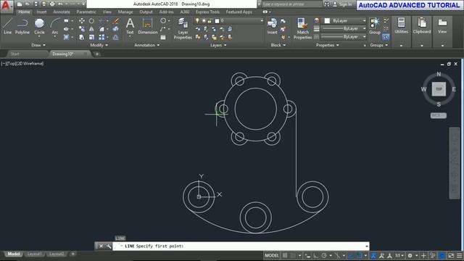The height and width of the screenshot is (261, 464).
Task: Open the AutoCAD application menu logo
Action: click(x=6, y=6)
